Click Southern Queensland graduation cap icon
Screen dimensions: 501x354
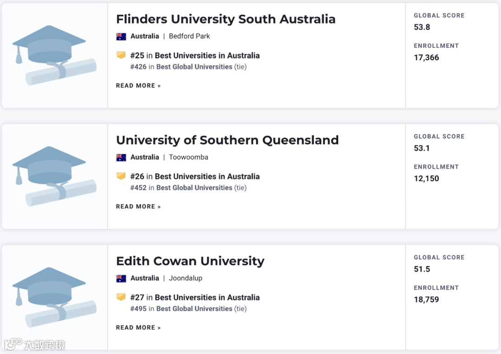pyautogui.click(x=54, y=177)
